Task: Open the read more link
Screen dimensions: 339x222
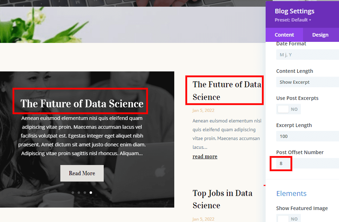Action: pos(205,156)
